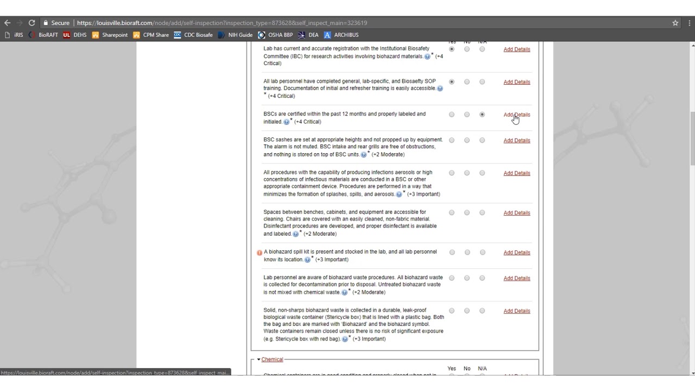Open the OSHA BBP bookmark
This screenshot has height=391, width=695.
(x=275, y=35)
